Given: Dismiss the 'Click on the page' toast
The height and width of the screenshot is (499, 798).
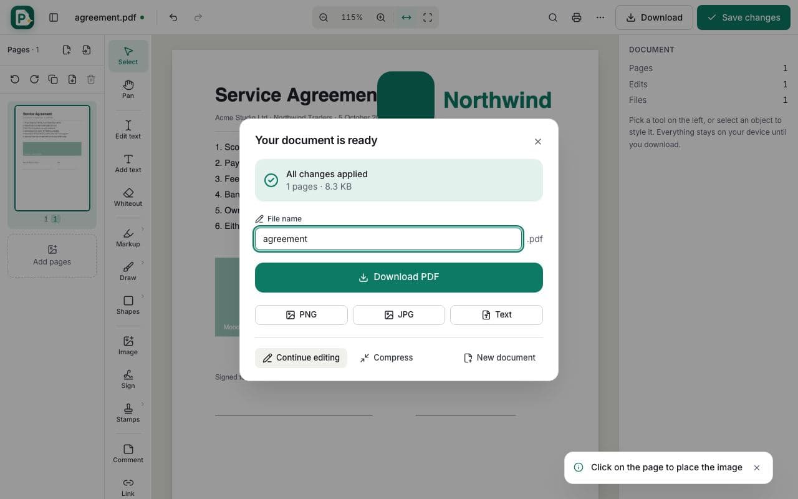Looking at the screenshot, I should pos(757,468).
